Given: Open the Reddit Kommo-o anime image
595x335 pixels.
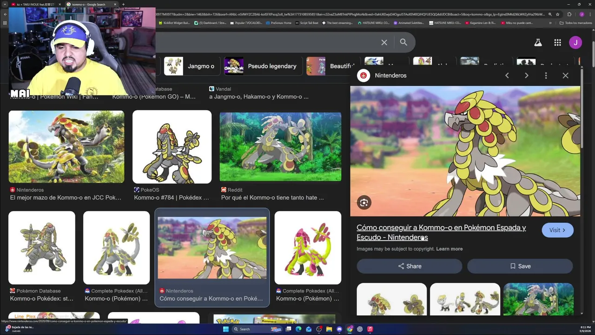Looking at the screenshot, I should 280,147.
